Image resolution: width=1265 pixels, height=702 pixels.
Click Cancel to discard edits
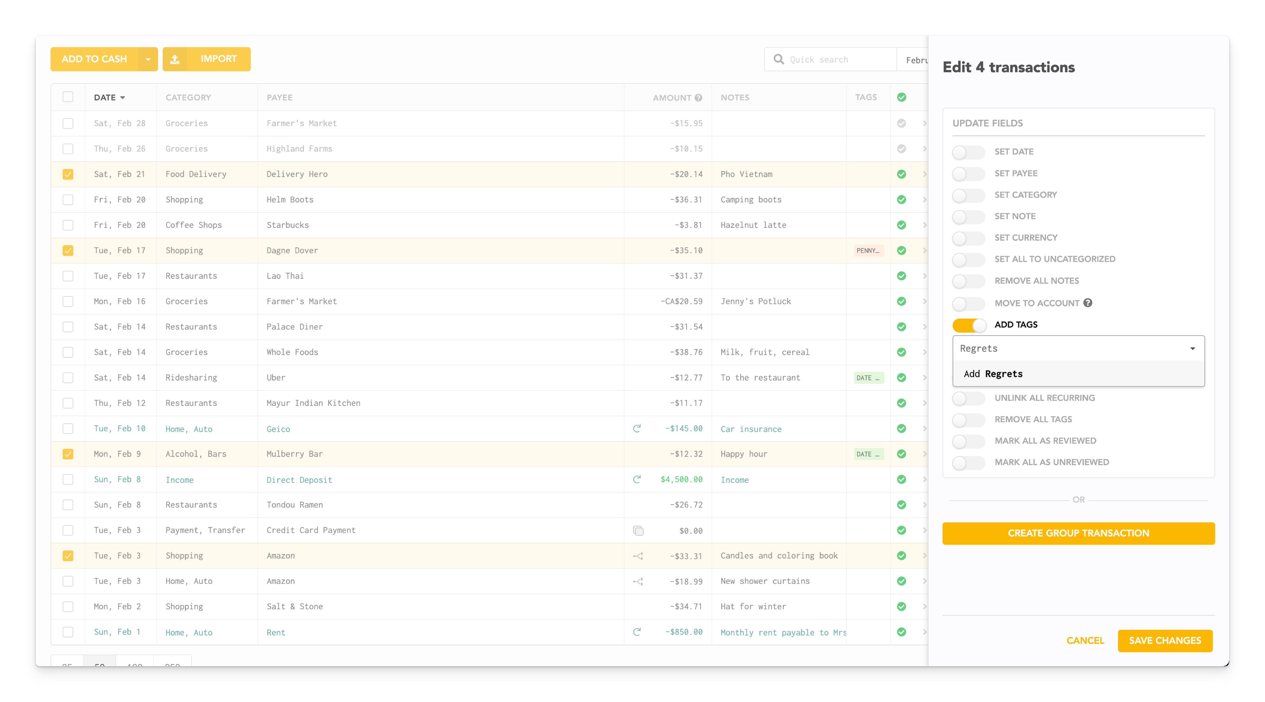1085,641
